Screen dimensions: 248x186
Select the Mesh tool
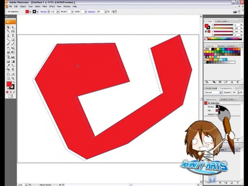coord(8,61)
